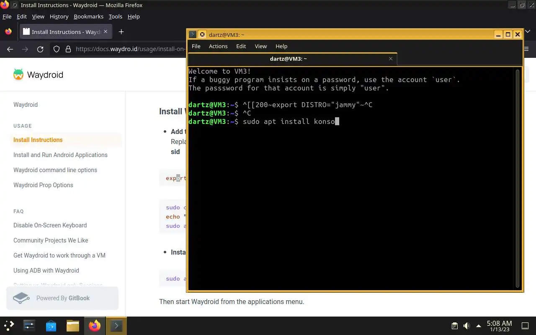The height and width of the screenshot is (335, 536).
Task: Click Firefox View pinned icon in tab bar
Action: tap(8, 32)
